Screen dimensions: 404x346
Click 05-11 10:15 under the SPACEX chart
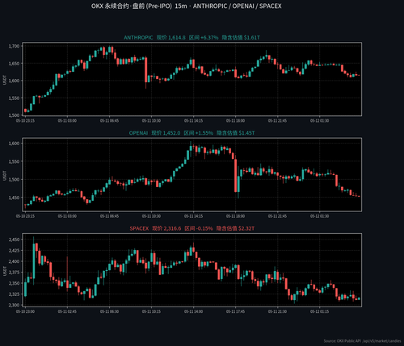tap(151, 311)
